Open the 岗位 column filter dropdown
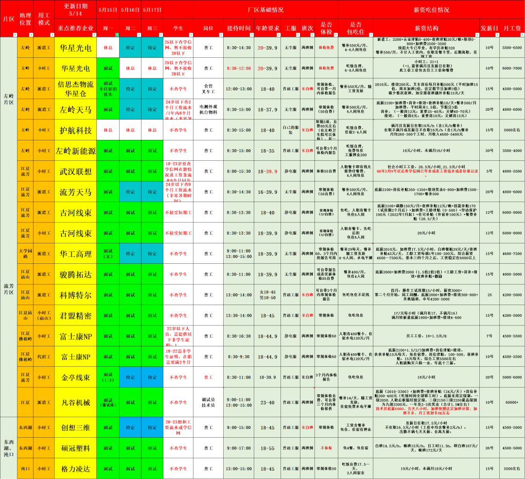Screen dimensions: 525x479 [x=221, y=35]
